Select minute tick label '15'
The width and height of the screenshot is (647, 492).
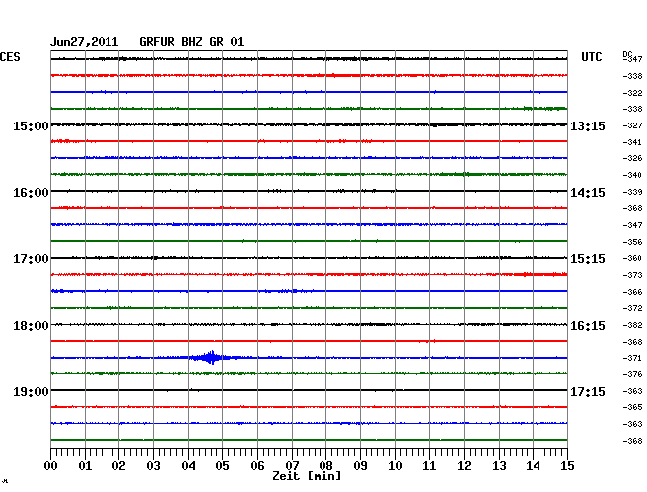coord(567,466)
